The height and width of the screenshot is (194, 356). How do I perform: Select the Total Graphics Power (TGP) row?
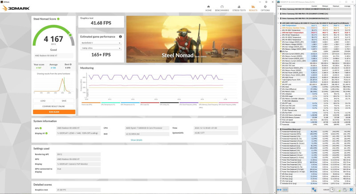(x=315, y=79)
